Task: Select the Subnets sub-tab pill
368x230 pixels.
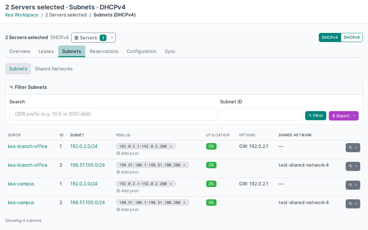Action: point(18,69)
